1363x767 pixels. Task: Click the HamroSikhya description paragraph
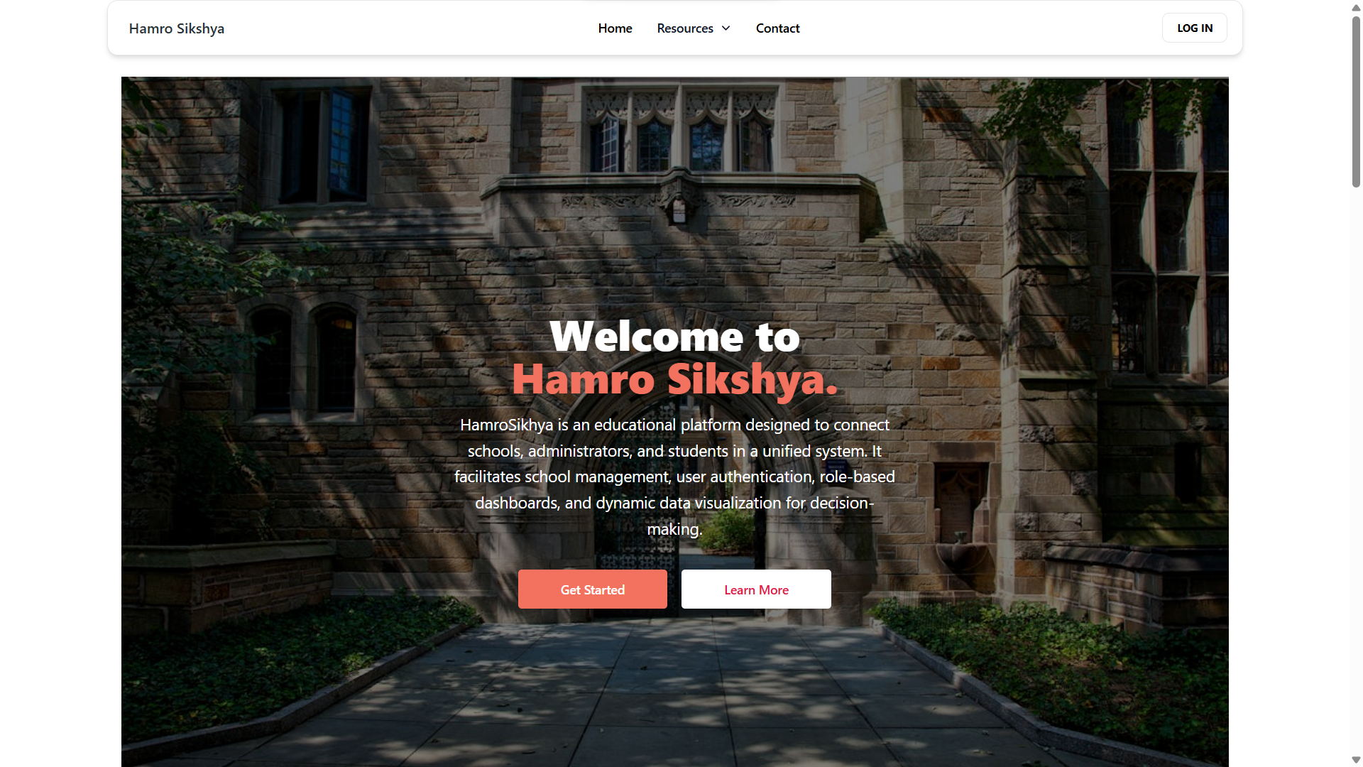pos(674,477)
